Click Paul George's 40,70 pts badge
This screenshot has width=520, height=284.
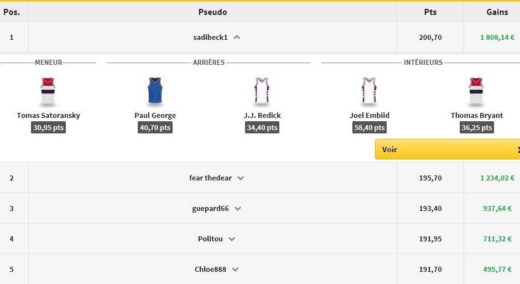point(155,128)
